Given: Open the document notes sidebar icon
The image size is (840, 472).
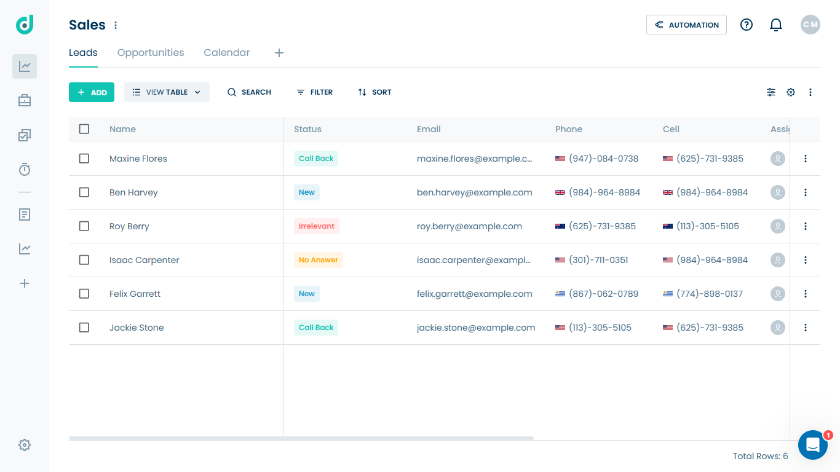Looking at the screenshot, I should (25, 214).
